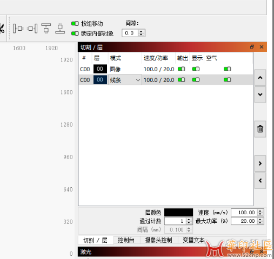The height and width of the screenshot is (259, 274).
Task: Click the 输出 column header
Action: (x=183, y=58)
